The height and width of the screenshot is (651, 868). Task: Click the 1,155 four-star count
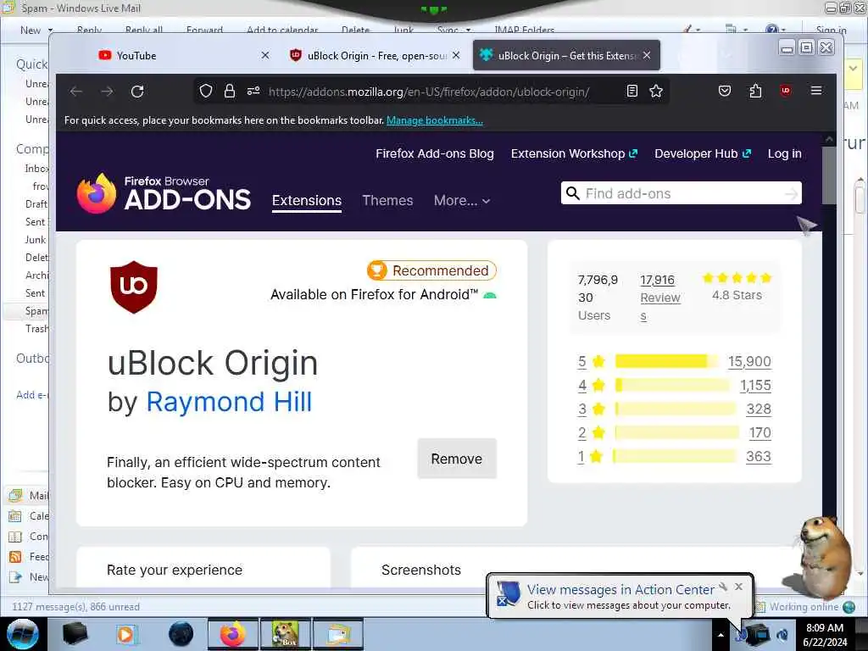[755, 386]
